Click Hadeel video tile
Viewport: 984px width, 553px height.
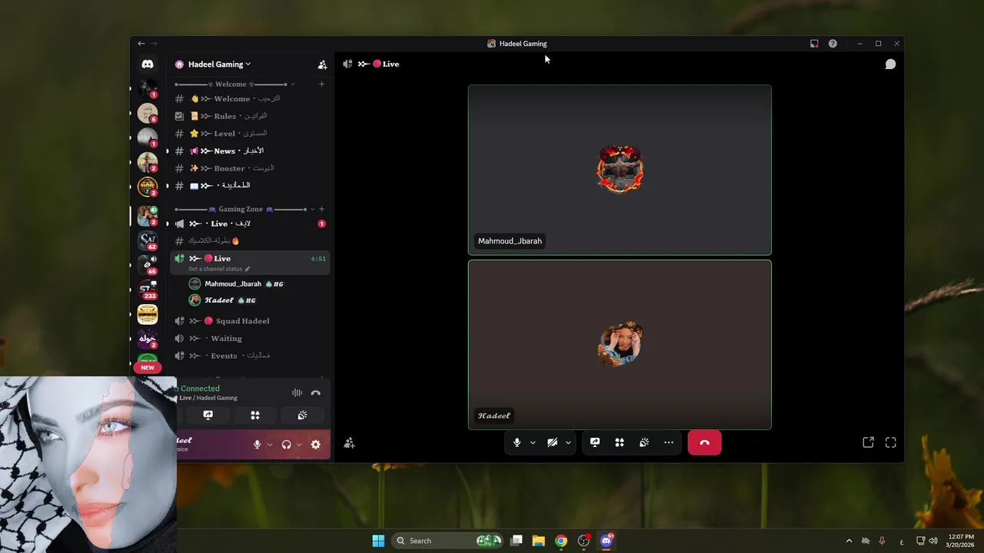click(x=620, y=345)
